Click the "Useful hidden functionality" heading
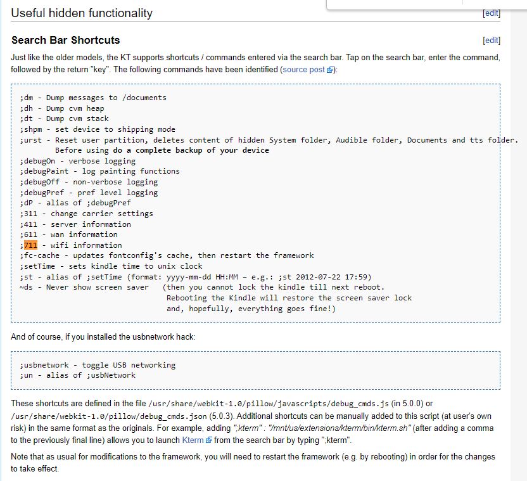Viewport: 527px width, 481px height. click(81, 13)
